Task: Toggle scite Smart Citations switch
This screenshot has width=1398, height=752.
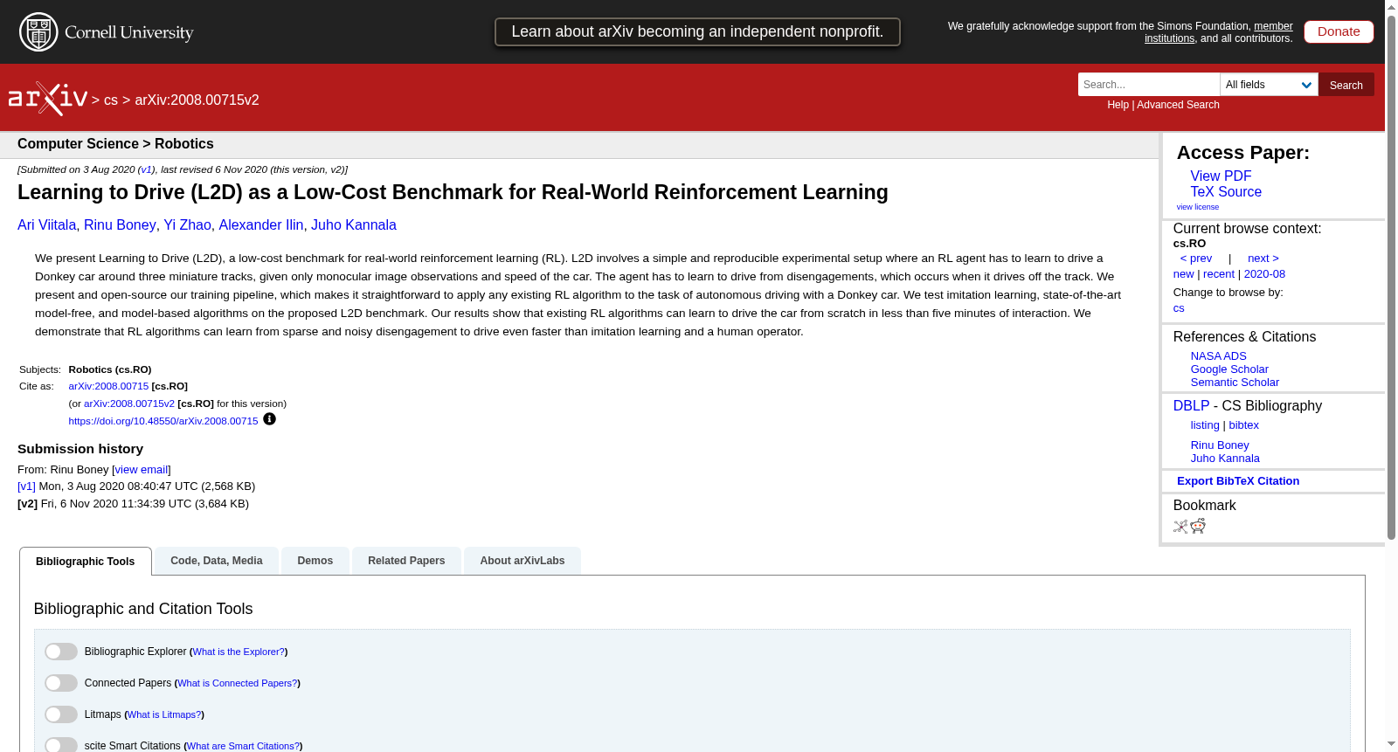Action: coord(61,745)
